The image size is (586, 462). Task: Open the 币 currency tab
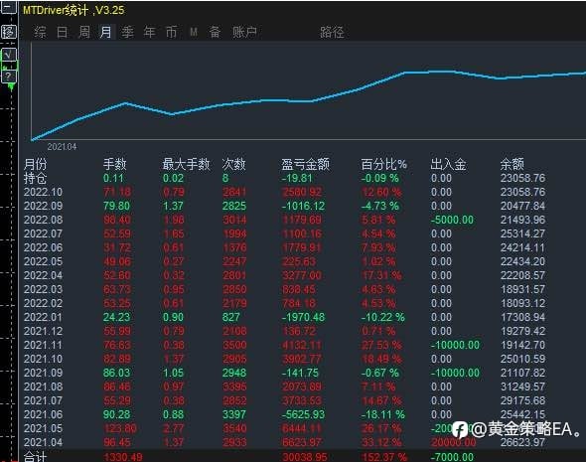pos(171,32)
